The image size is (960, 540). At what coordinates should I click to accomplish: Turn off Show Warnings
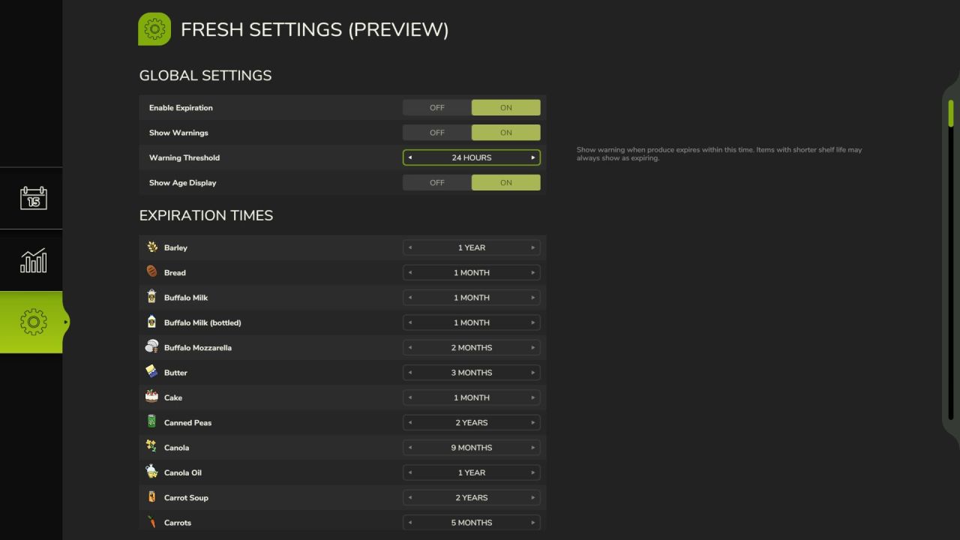436,133
